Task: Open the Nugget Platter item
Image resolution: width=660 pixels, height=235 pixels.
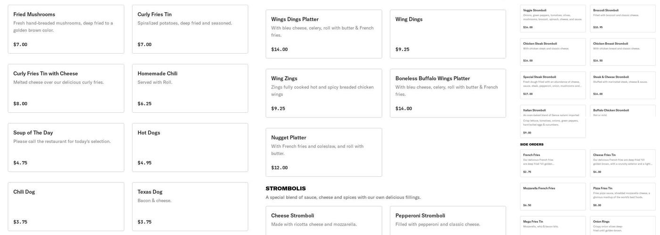Action: [324, 152]
